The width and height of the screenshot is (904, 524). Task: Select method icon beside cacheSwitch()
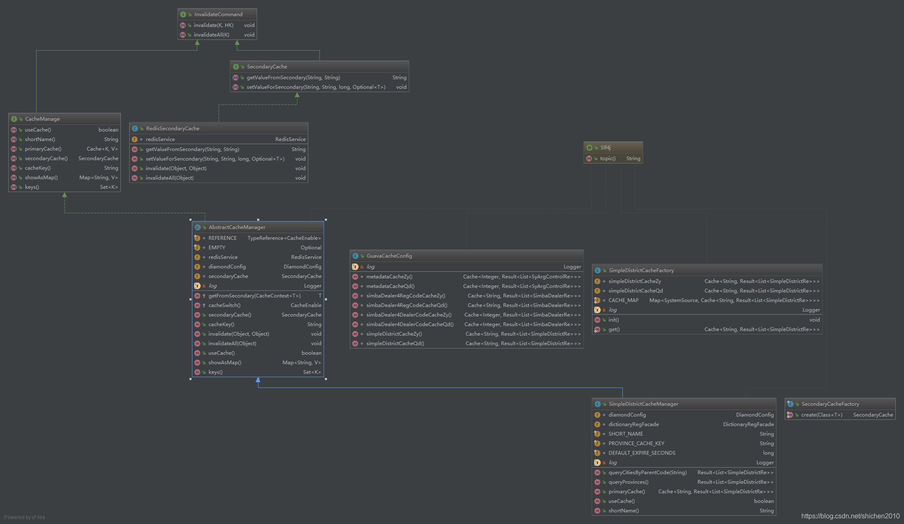coord(197,305)
